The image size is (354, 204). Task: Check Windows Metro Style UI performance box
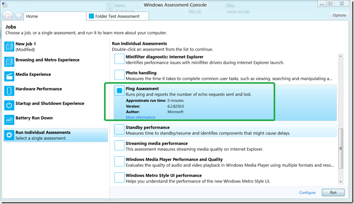[x=119, y=177]
